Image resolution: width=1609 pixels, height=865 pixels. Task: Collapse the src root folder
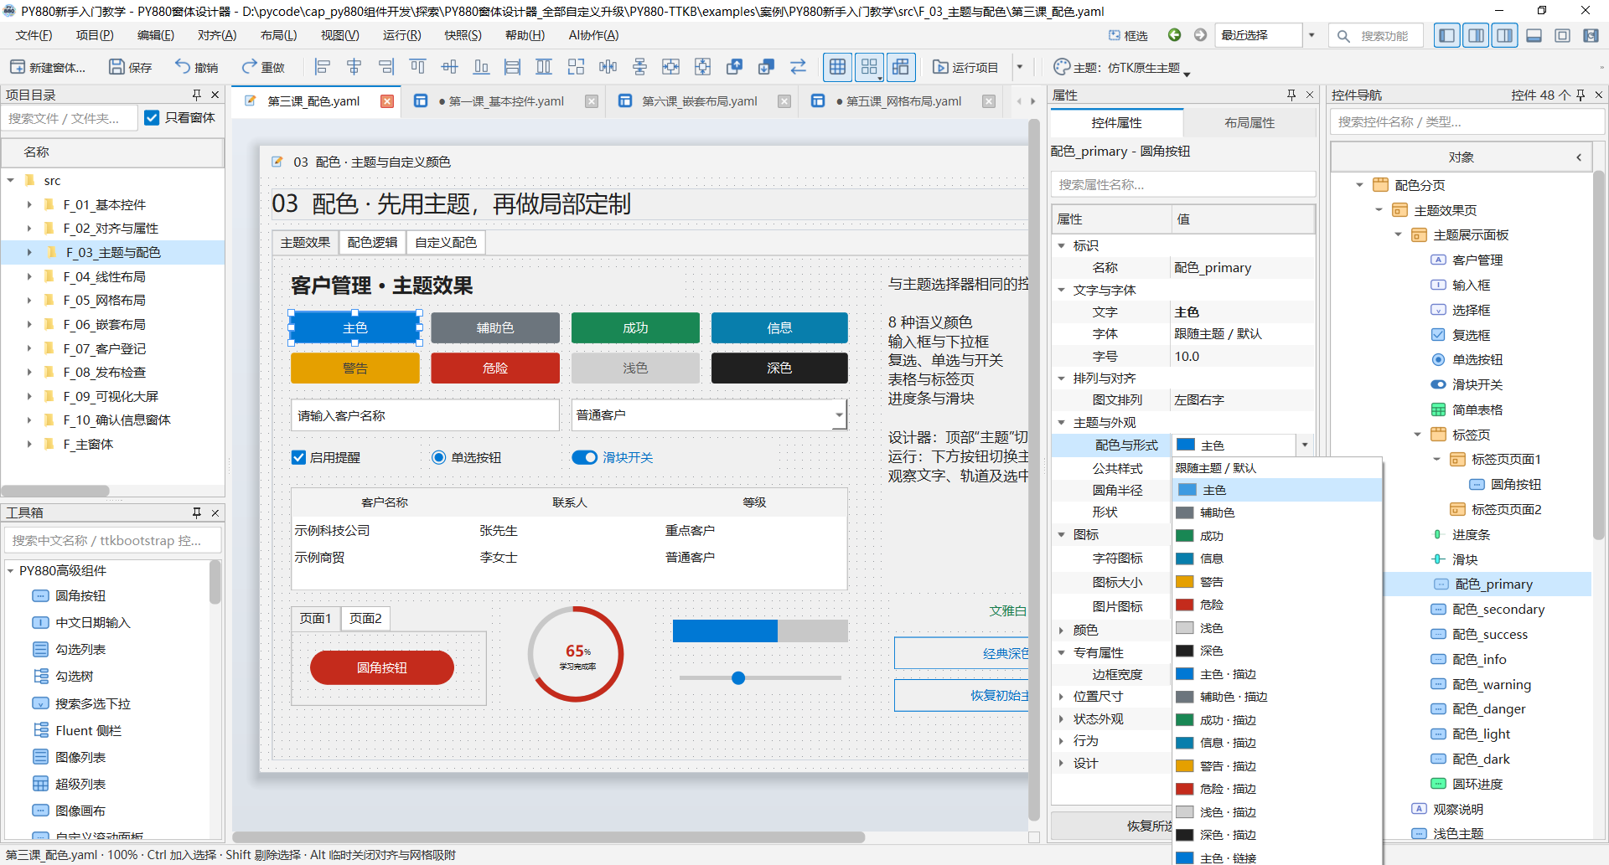tap(11, 180)
